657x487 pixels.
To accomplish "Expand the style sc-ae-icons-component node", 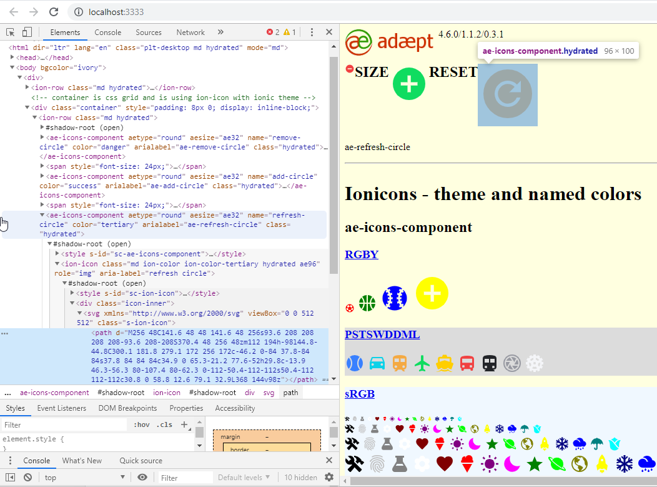I will 57,254.
